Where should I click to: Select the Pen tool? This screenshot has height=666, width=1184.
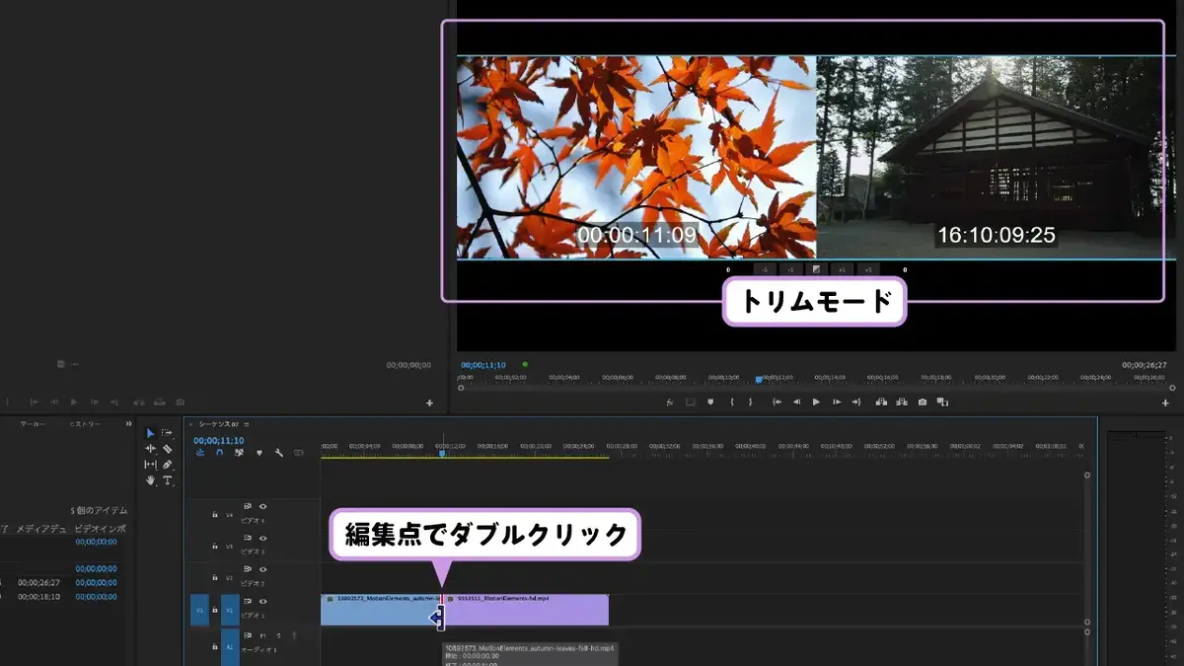tap(168, 465)
